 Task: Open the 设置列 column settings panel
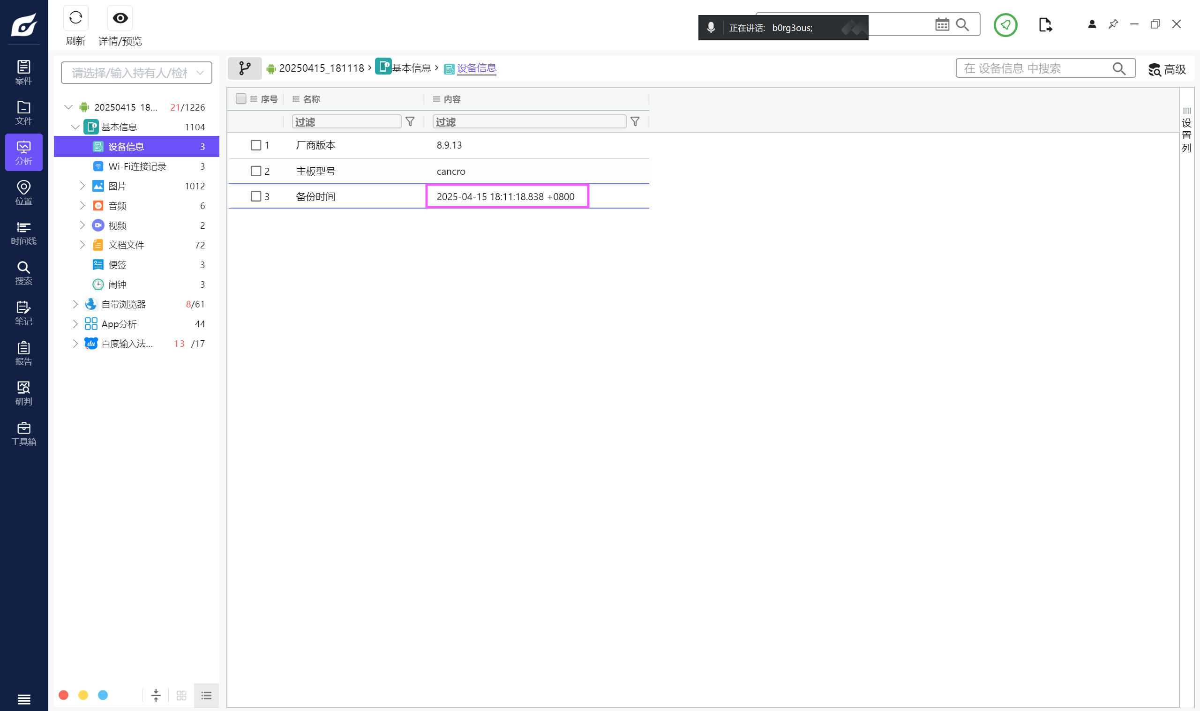[x=1186, y=130]
